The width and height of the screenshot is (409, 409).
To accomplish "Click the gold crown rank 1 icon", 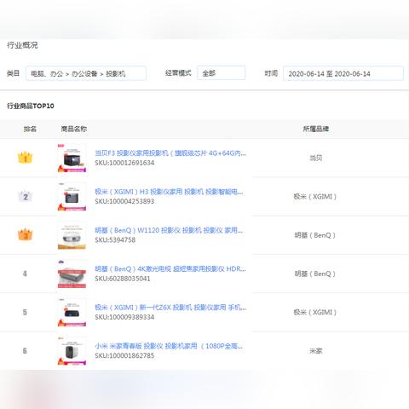I will click(25, 157).
